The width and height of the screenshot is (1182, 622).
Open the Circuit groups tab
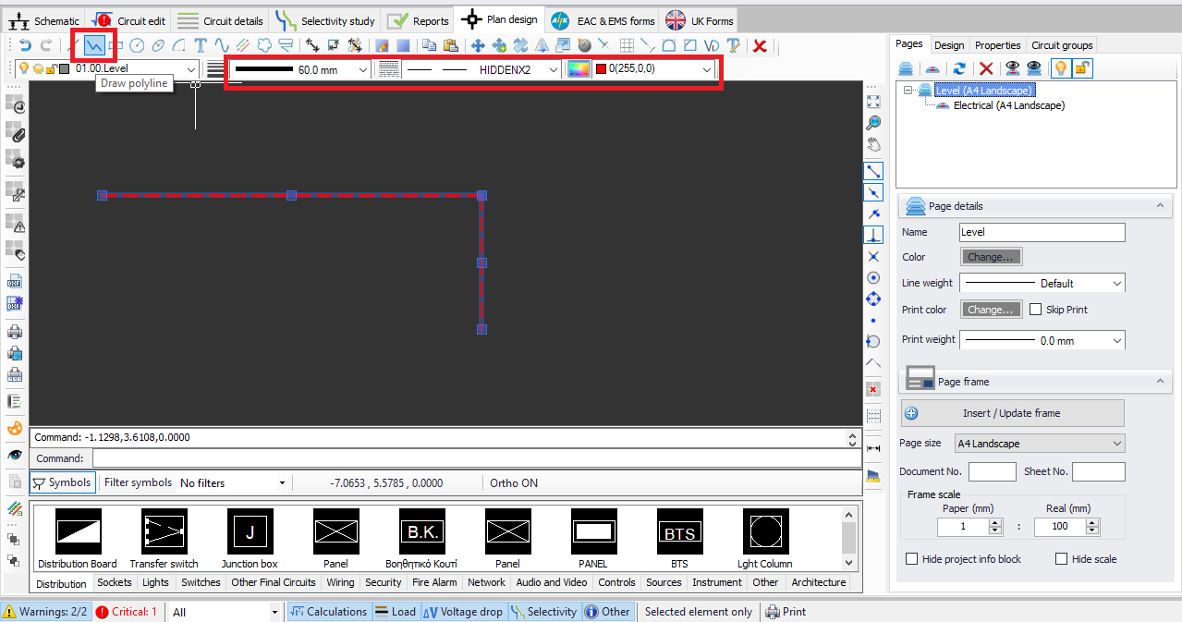click(1062, 44)
